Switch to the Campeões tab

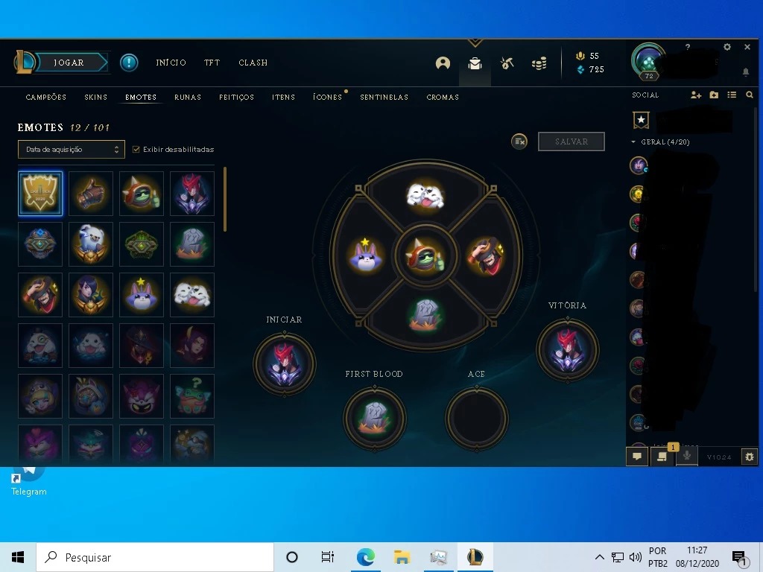45,98
